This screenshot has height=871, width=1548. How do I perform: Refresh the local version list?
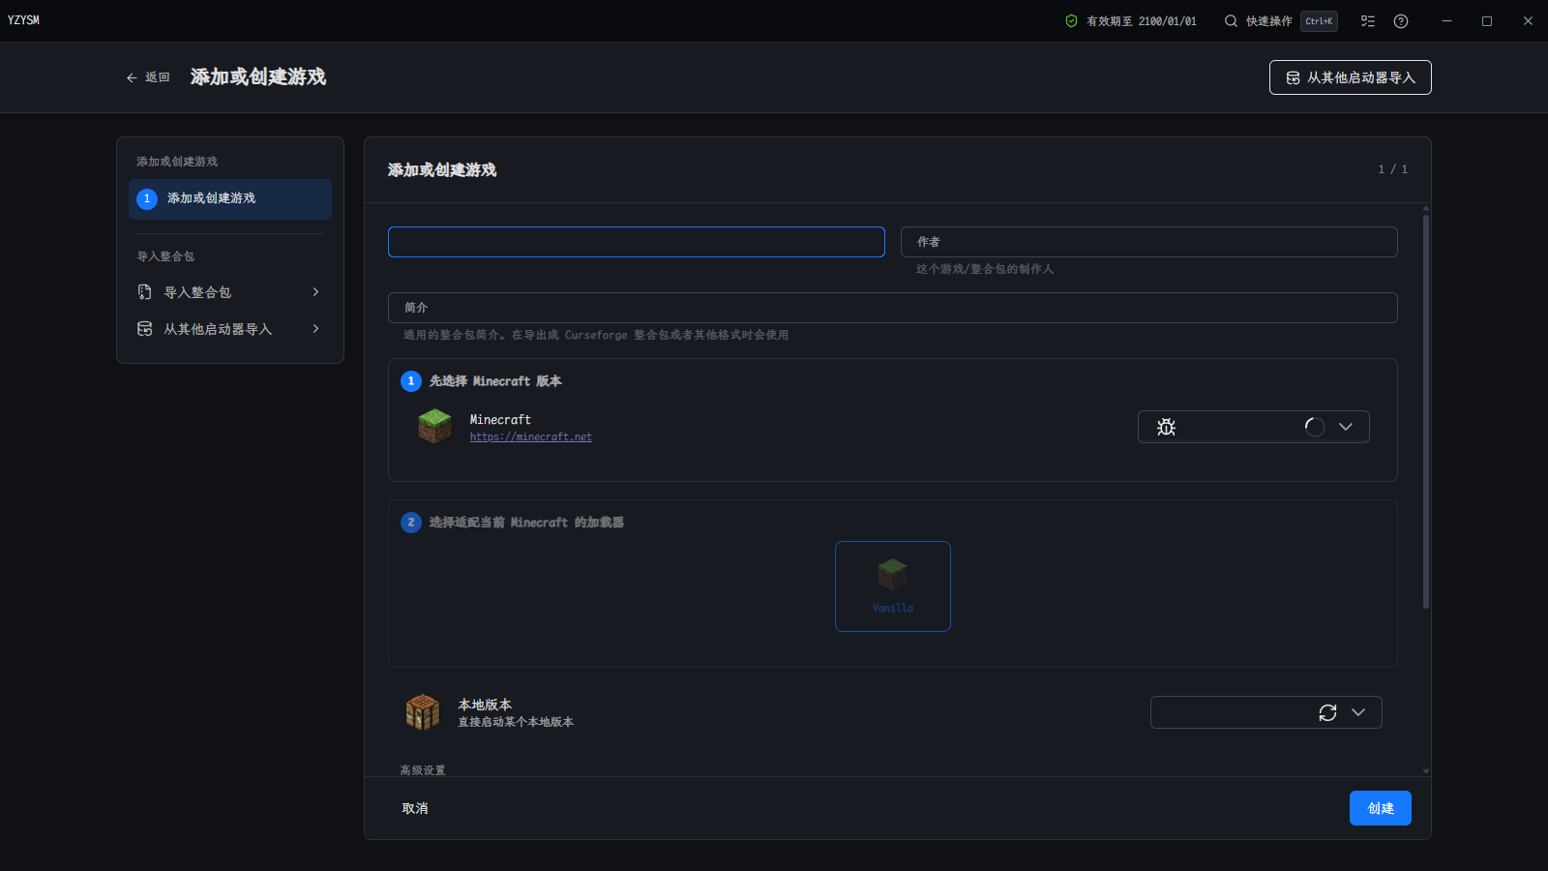1327,712
